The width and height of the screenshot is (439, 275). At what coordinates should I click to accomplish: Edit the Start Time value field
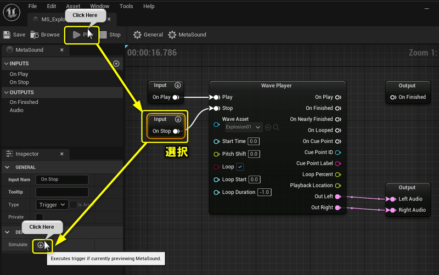[x=254, y=142]
